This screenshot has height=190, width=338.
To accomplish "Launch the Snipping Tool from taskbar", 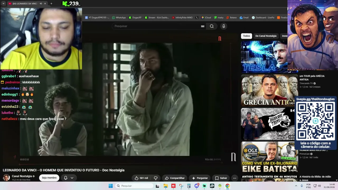I will [181, 186].
